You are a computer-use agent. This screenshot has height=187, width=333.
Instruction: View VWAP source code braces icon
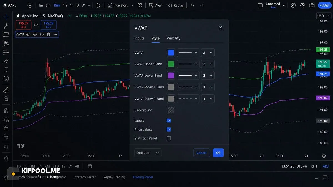[42, 34]
